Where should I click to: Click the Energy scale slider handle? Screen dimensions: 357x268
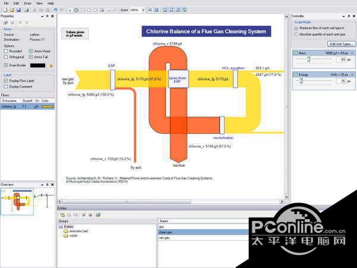(x=301, y=81)
